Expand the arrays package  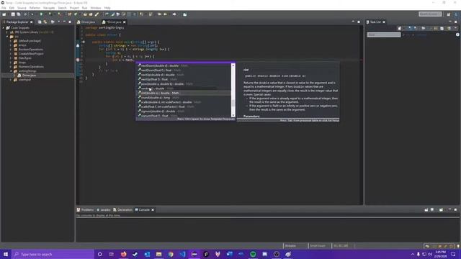coord(12,45)
